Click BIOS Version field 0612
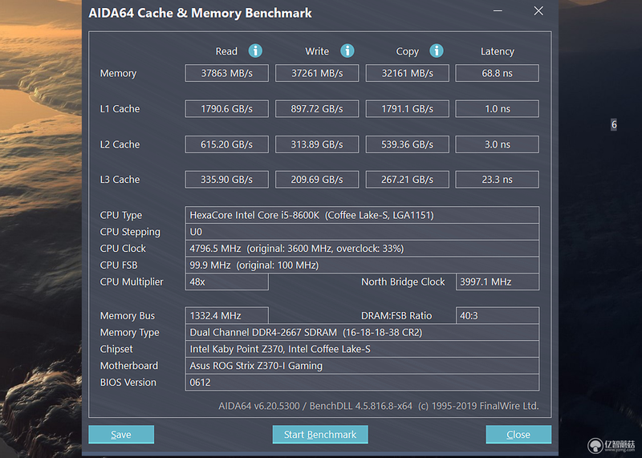The image size is (642, 458). point(362,383)
